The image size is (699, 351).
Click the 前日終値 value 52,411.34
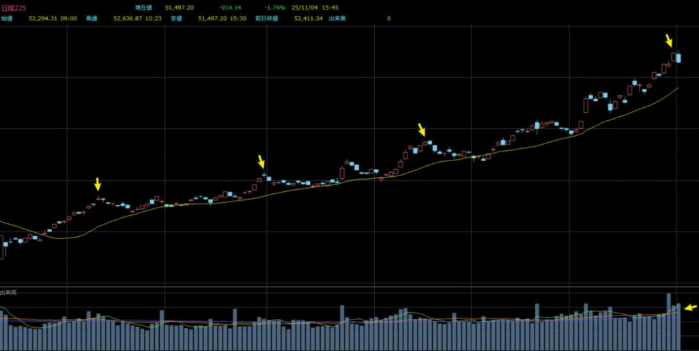pos(309,18)
